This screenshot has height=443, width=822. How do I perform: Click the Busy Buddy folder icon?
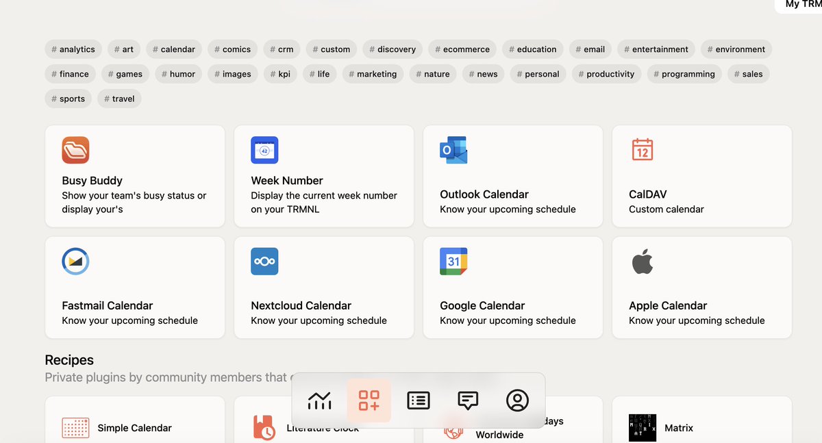pyautogui.click(x=75, y=150)
